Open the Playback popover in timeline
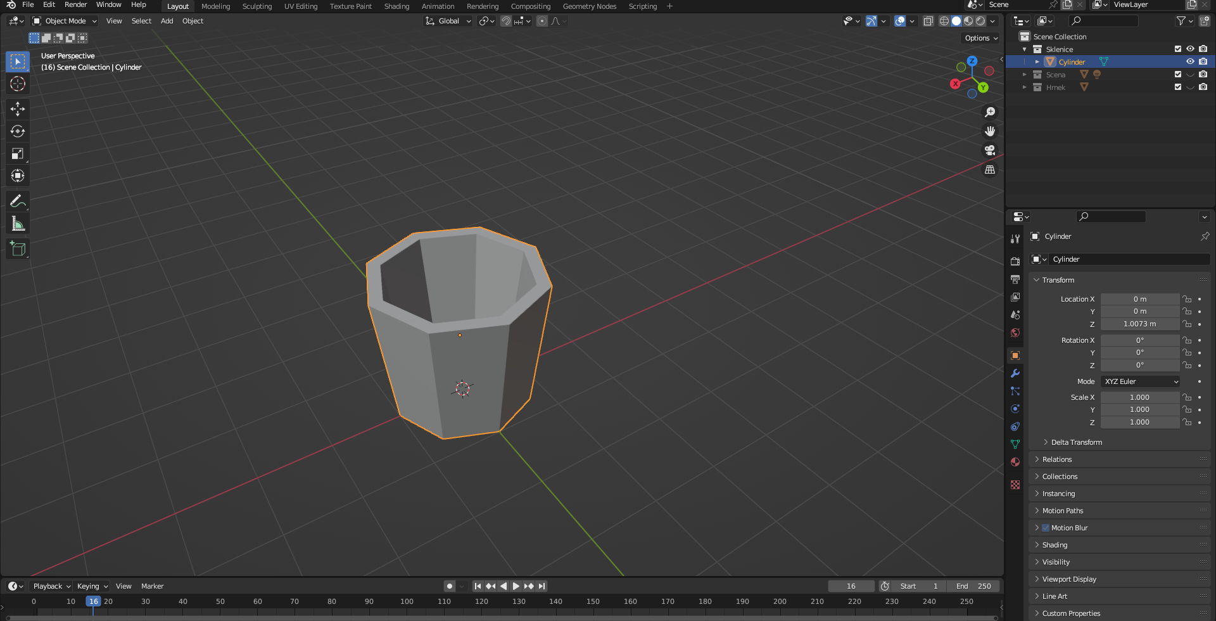This screenshot has width=1216, height=621. point(51,586)
